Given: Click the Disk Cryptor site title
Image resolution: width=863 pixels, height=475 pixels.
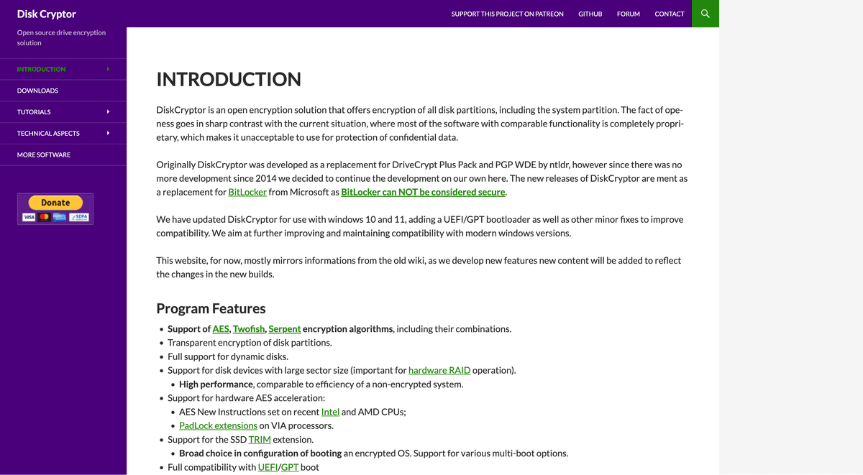Looking at the screenshot, I should (47, 14).
